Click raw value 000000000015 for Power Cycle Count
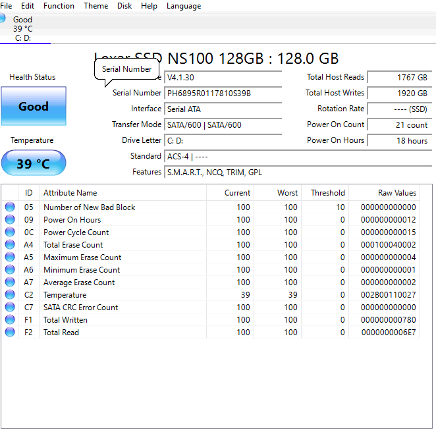Image resolution: width=436 pixels, height=430 pixels. point(388,232)
